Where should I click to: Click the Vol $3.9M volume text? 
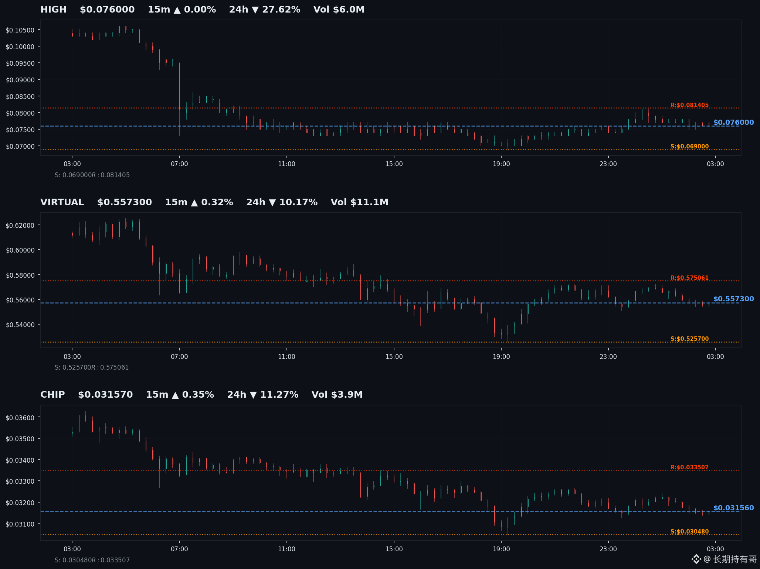[337, 395]
